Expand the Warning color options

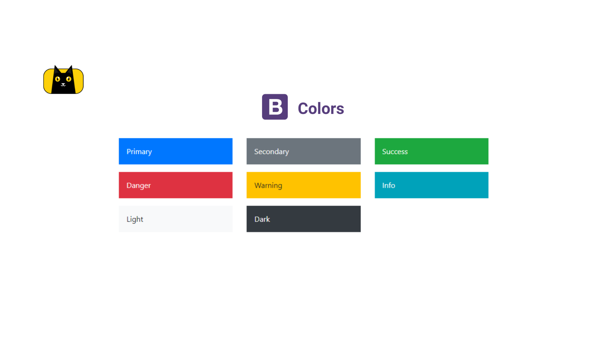tap(303, 185)
